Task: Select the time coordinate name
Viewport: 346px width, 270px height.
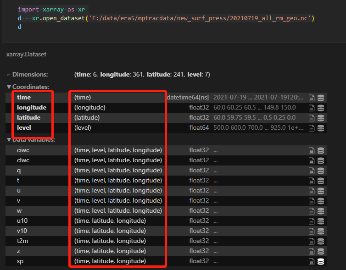Action: point(24,98)
